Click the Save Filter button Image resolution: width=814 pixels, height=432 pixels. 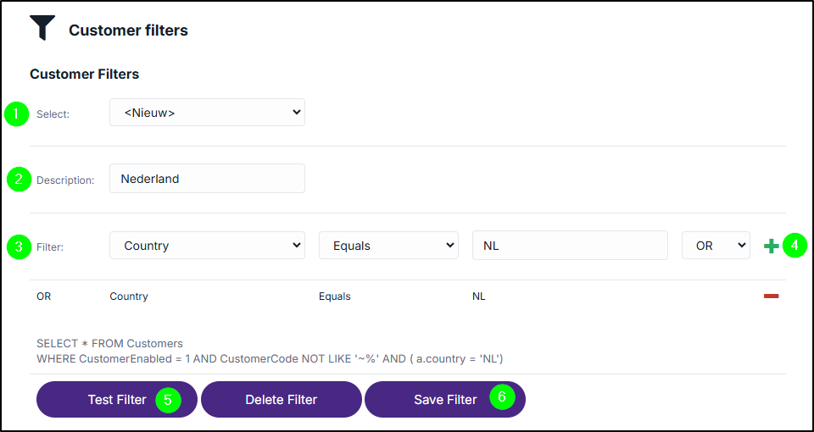[x=445, y=399]
